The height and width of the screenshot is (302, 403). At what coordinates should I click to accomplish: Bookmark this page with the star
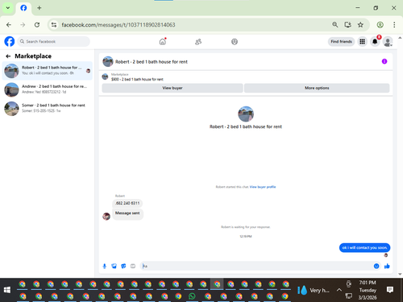pyautogui.click(x=360, y=25)
